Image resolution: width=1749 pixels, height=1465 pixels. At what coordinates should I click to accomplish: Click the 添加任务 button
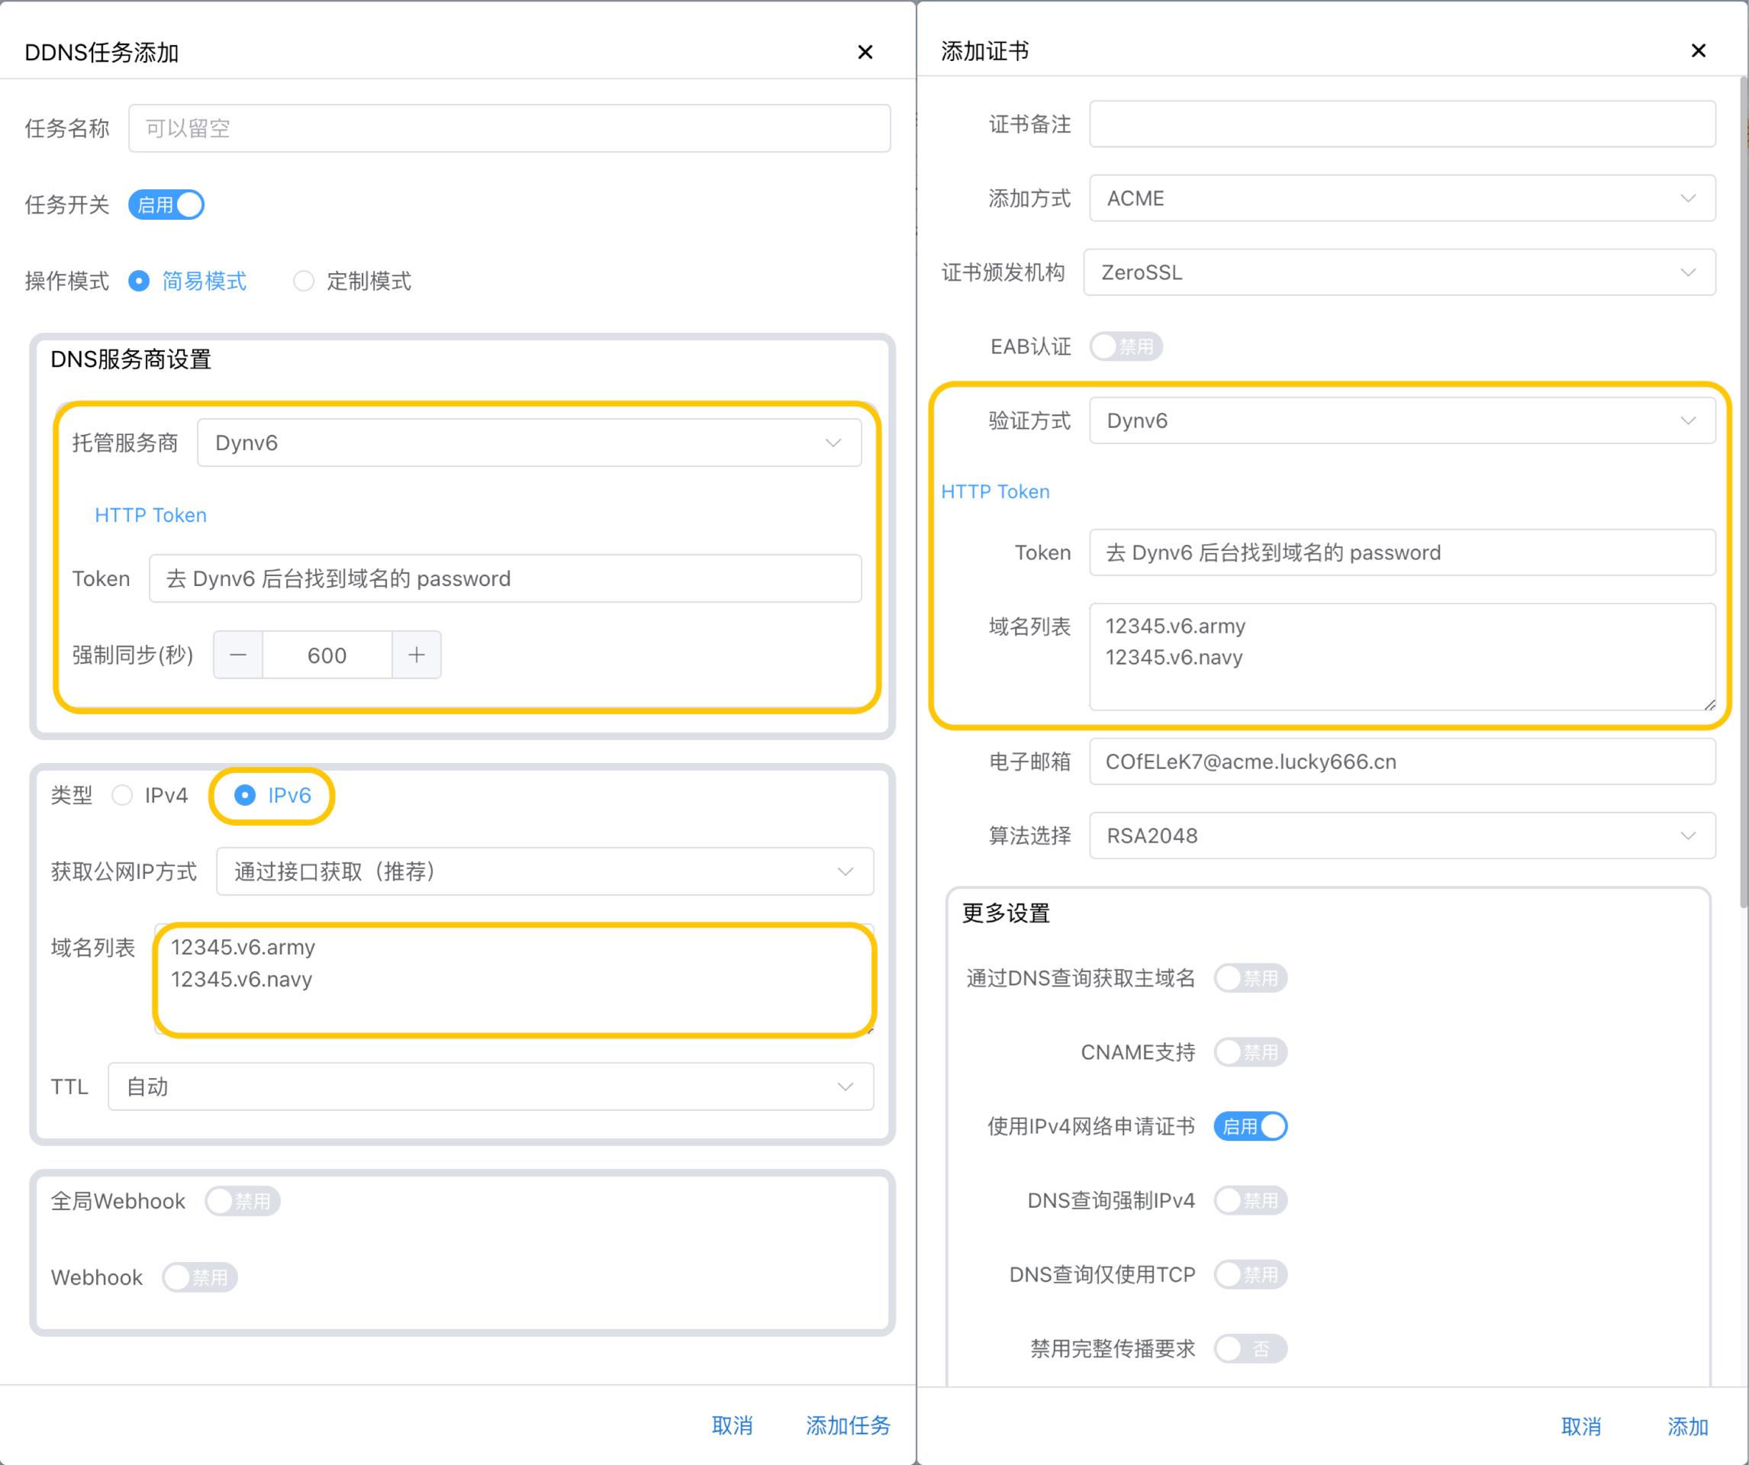coord(847,1425)
